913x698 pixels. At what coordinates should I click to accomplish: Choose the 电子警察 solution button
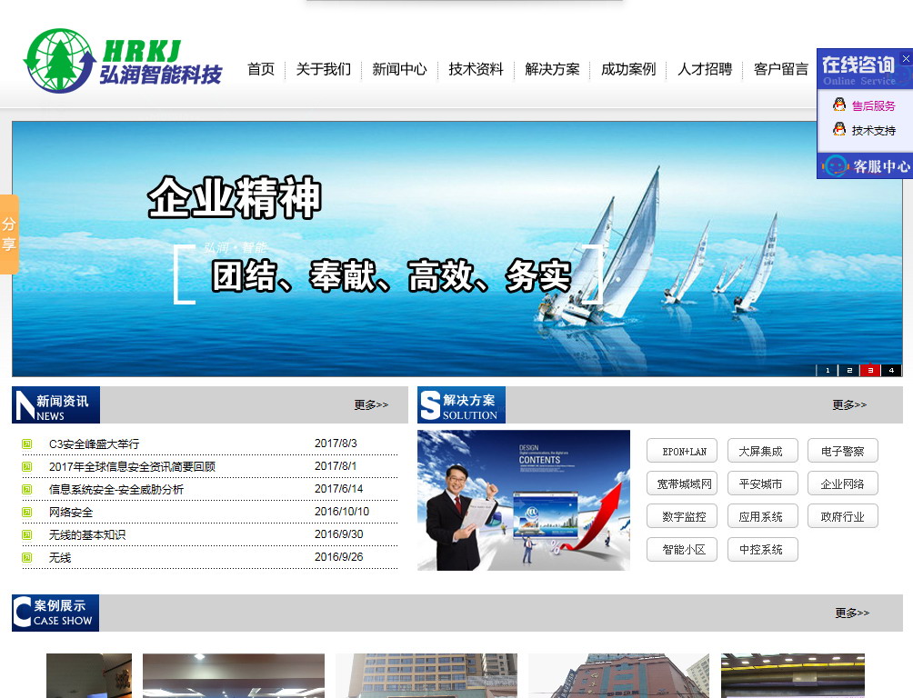point(843,451)
